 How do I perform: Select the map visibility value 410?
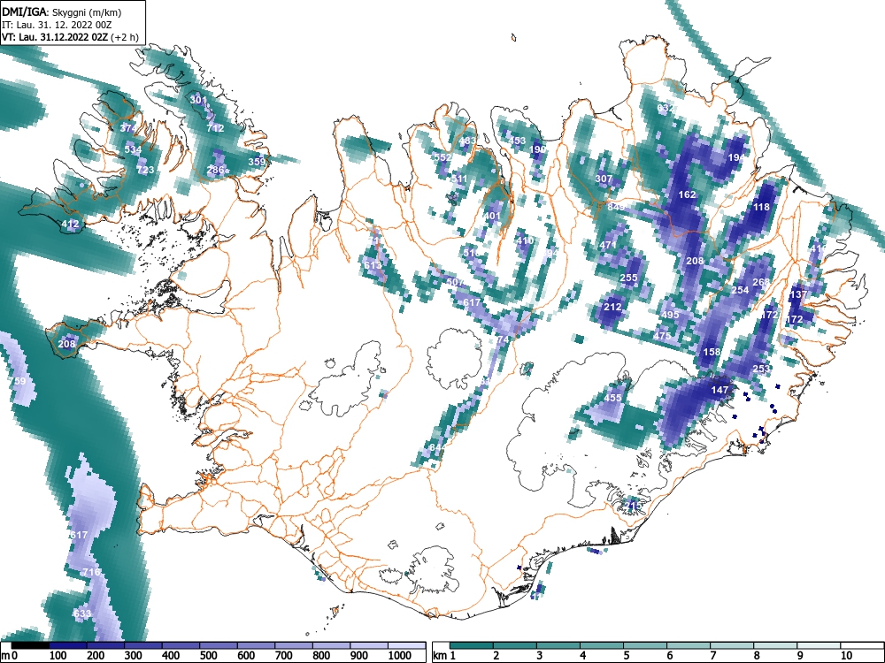pyautogui.click(x=525, y=240)
